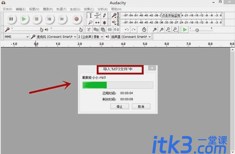Start playback with the green Play button
Viewport: 235px width, 154px height.
pos(23,19)
